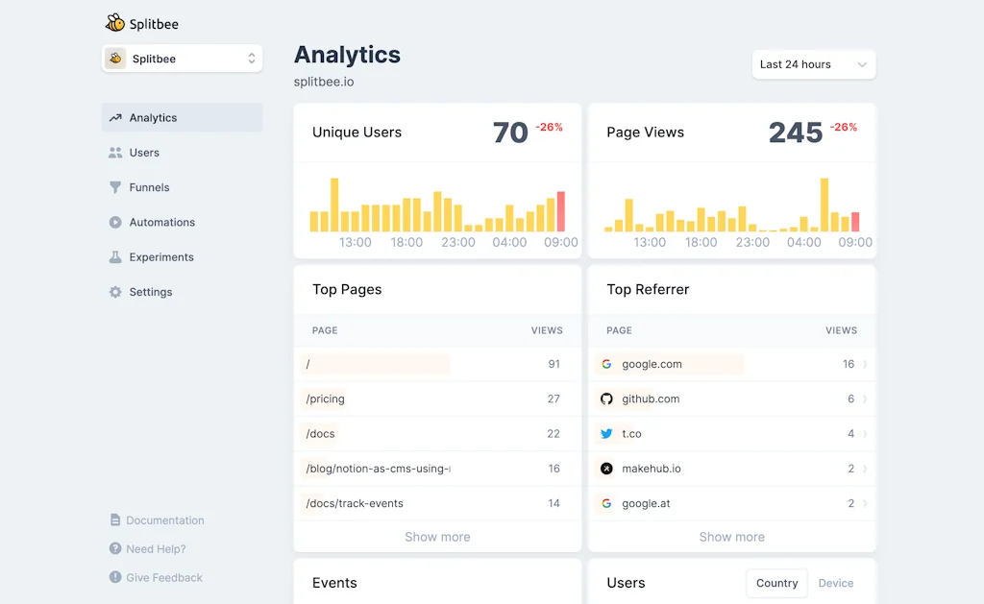Open Funnels section
Viewport: 984px width, 604px height.
(182, 187)
